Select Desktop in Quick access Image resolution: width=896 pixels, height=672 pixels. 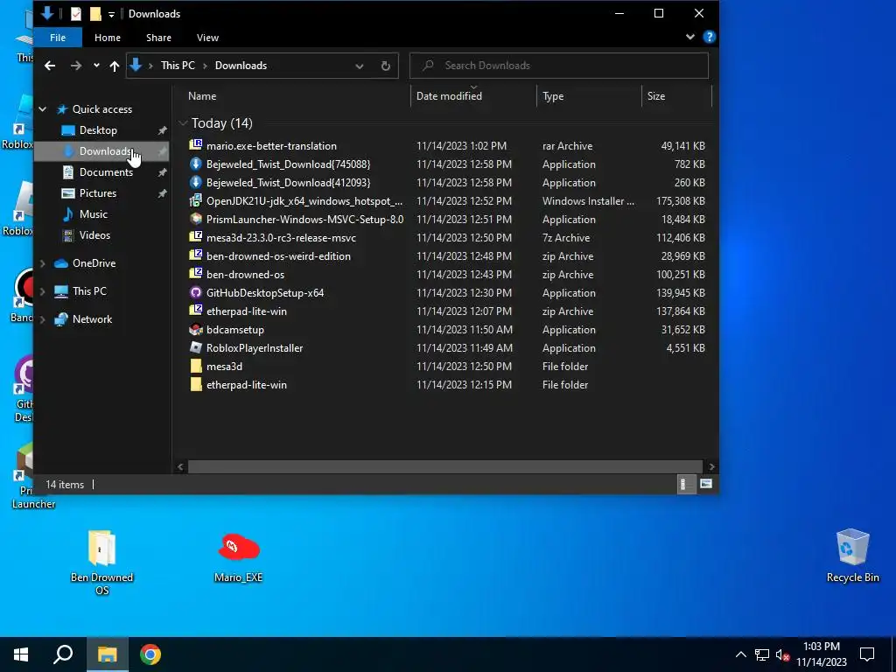(x=98, y=130)
